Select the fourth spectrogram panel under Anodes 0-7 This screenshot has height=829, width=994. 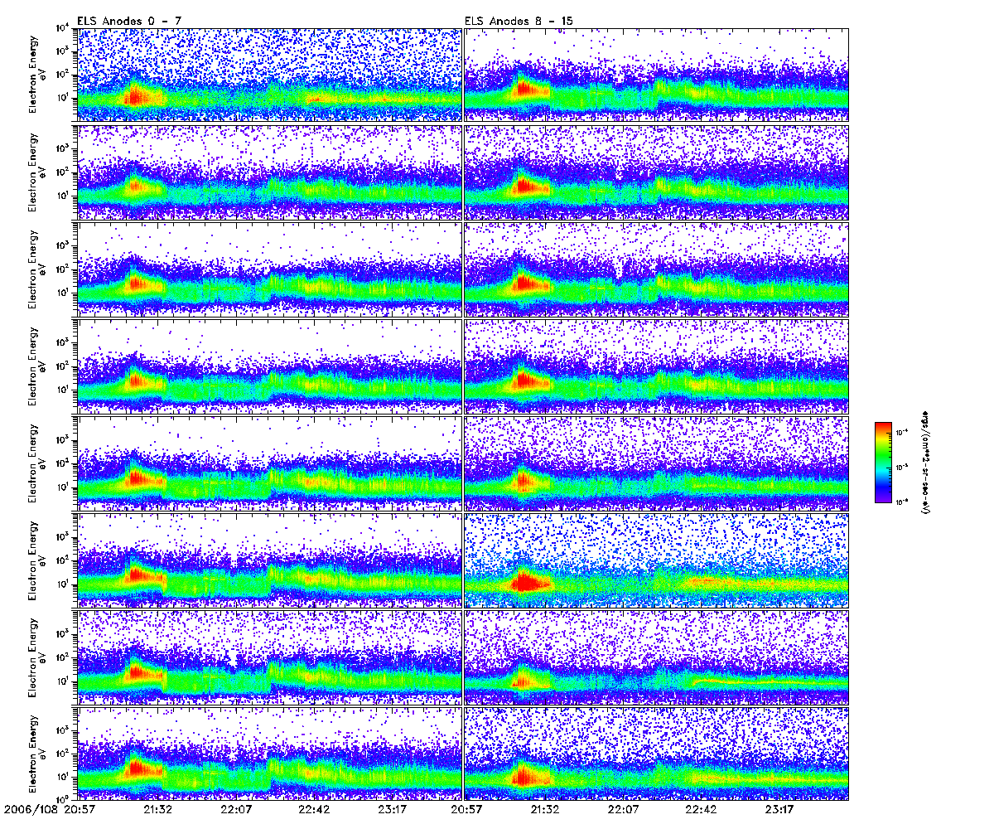(x=269, y=366)
